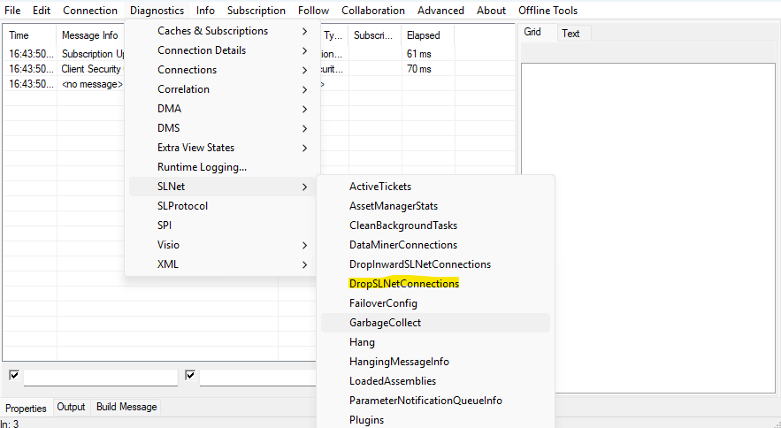Open the Advanced menu
Viewport: 781px width, 428px height.
point(440,11)
